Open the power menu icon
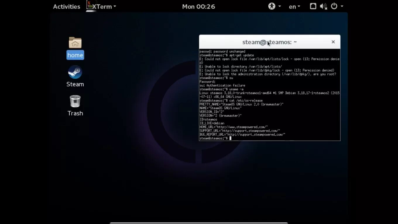398x224 pixels. [x=334, y=6]
